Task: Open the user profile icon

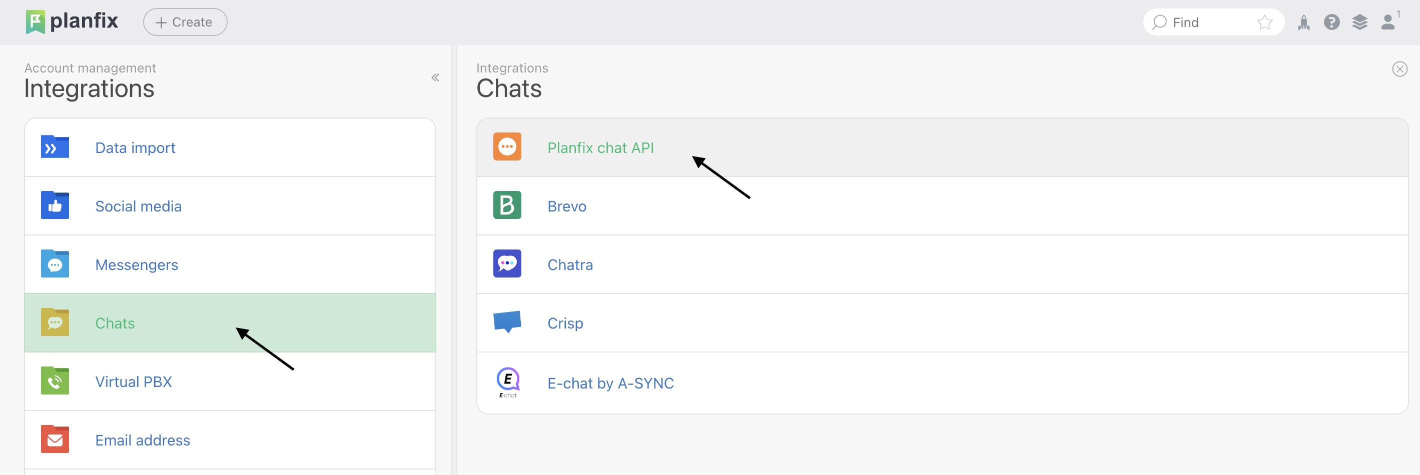Action: [1387, 22]
